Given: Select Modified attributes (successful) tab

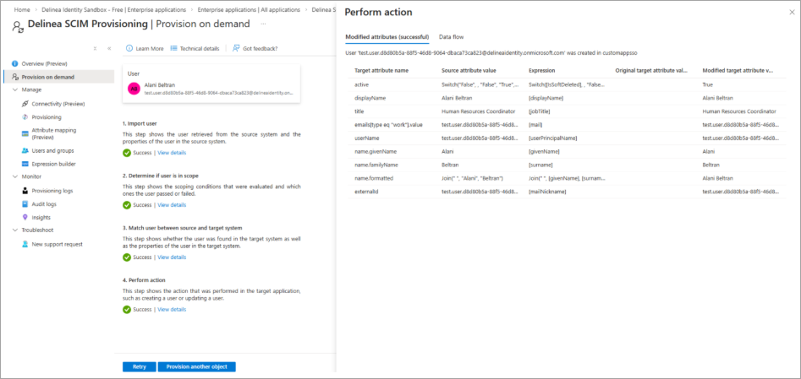Looking at the screenshot, I should point(387,37).
